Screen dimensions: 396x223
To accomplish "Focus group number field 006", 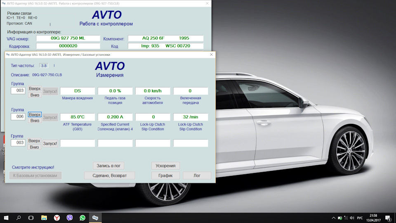I will [18, 116].
